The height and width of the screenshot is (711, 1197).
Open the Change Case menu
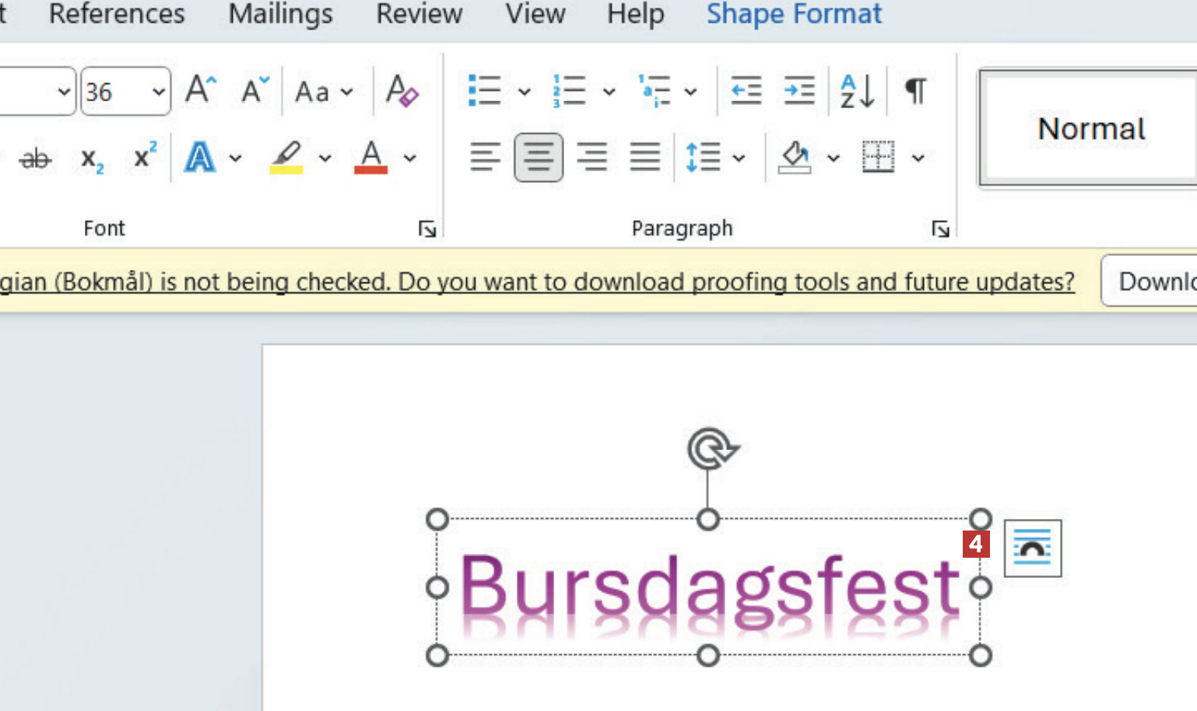tap(324, 92)
